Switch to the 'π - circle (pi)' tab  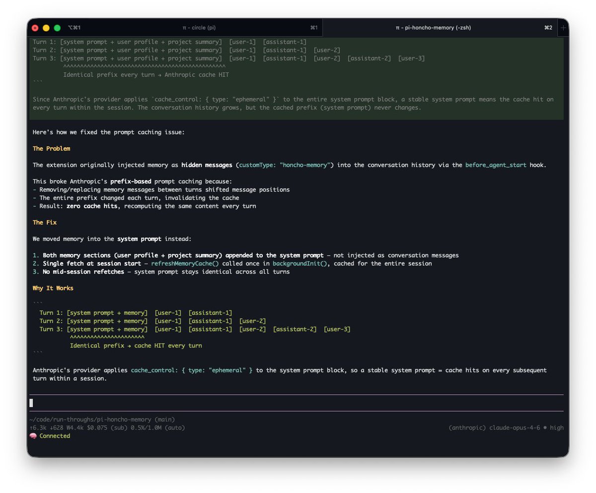pos(199,28)
